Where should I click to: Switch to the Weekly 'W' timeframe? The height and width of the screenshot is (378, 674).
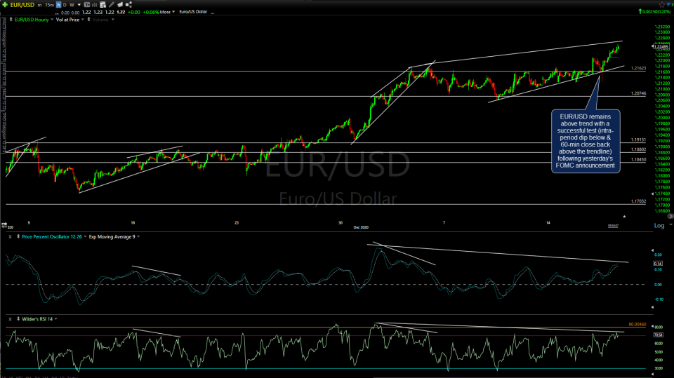(x=72, y=5)
